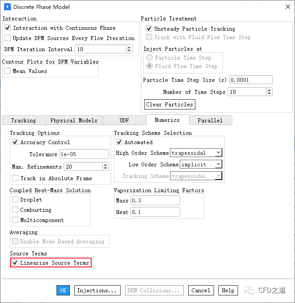
Task: Open Help for the dialog
Action: point(228,290)
